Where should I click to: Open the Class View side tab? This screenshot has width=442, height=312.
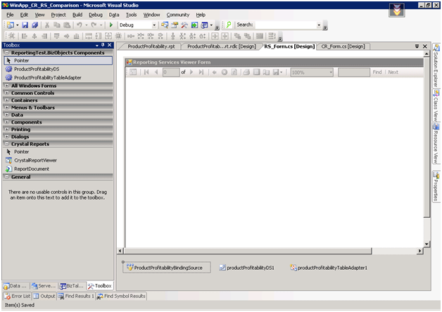tap(436, 105)
